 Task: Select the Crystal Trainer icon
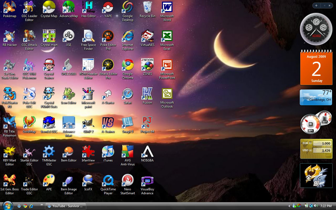click(49, 69)
